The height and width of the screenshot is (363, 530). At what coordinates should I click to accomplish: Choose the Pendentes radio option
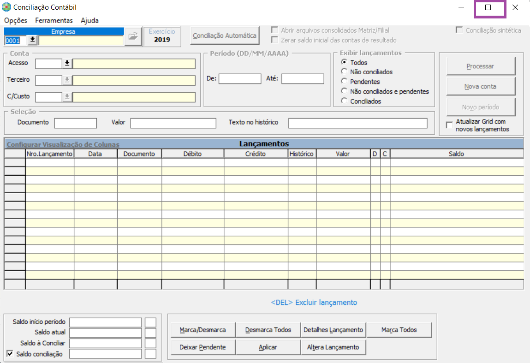[x=344, y=81]
